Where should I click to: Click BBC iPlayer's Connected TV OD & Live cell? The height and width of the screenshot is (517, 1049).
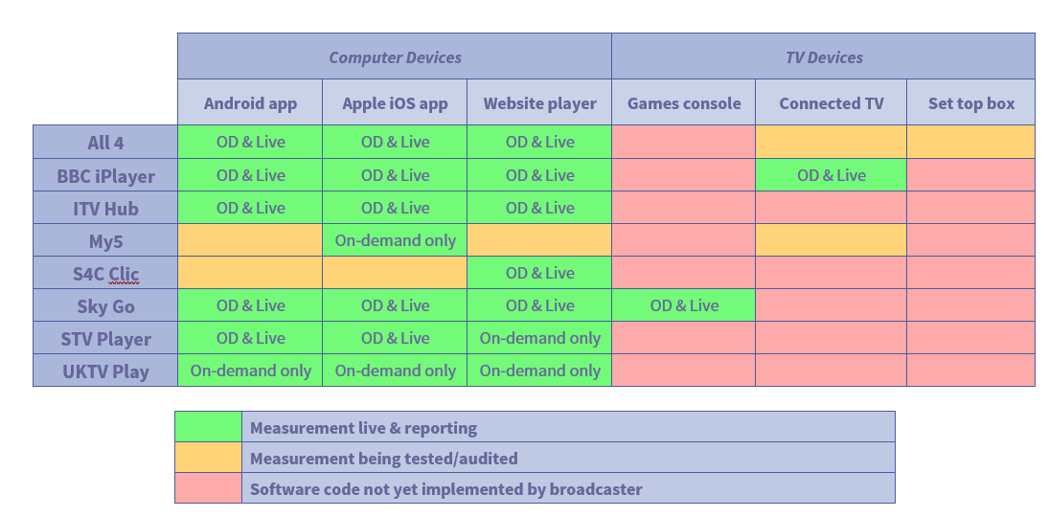click(x=831, y=175)
